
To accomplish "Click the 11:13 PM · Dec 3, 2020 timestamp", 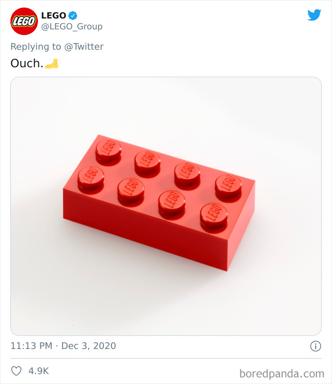I will 63,346.
